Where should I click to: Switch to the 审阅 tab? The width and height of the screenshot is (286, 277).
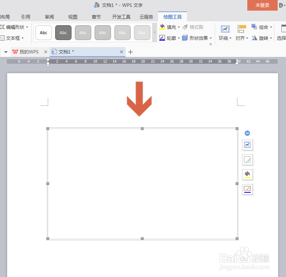[x=49, y=17]
